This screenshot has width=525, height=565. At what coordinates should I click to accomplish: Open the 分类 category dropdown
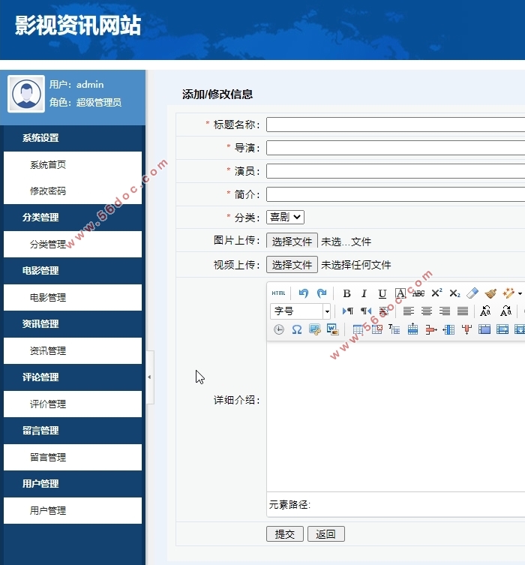coord(285,217)
